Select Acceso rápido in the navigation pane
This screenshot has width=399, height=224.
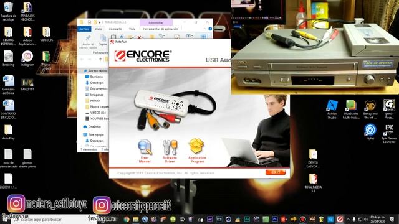point(95,70)
